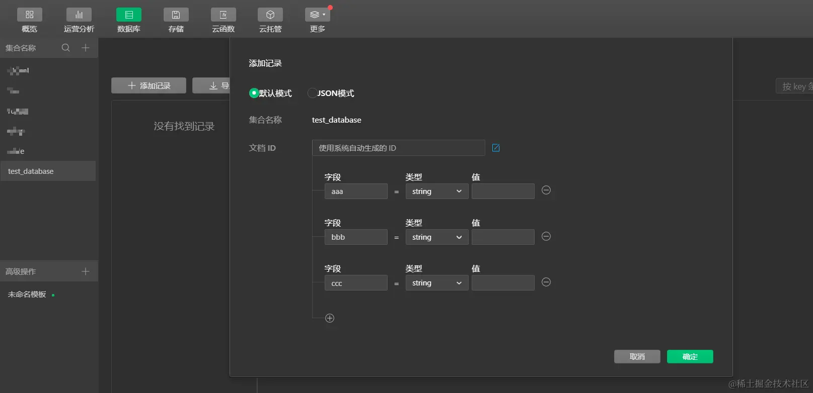813x393 pixels.
Task: Select 默认模式 radio button
Action: (254, 93)
